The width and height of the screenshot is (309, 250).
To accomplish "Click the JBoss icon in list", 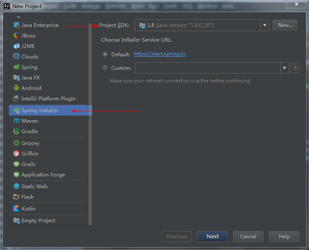I will point(16,36).
